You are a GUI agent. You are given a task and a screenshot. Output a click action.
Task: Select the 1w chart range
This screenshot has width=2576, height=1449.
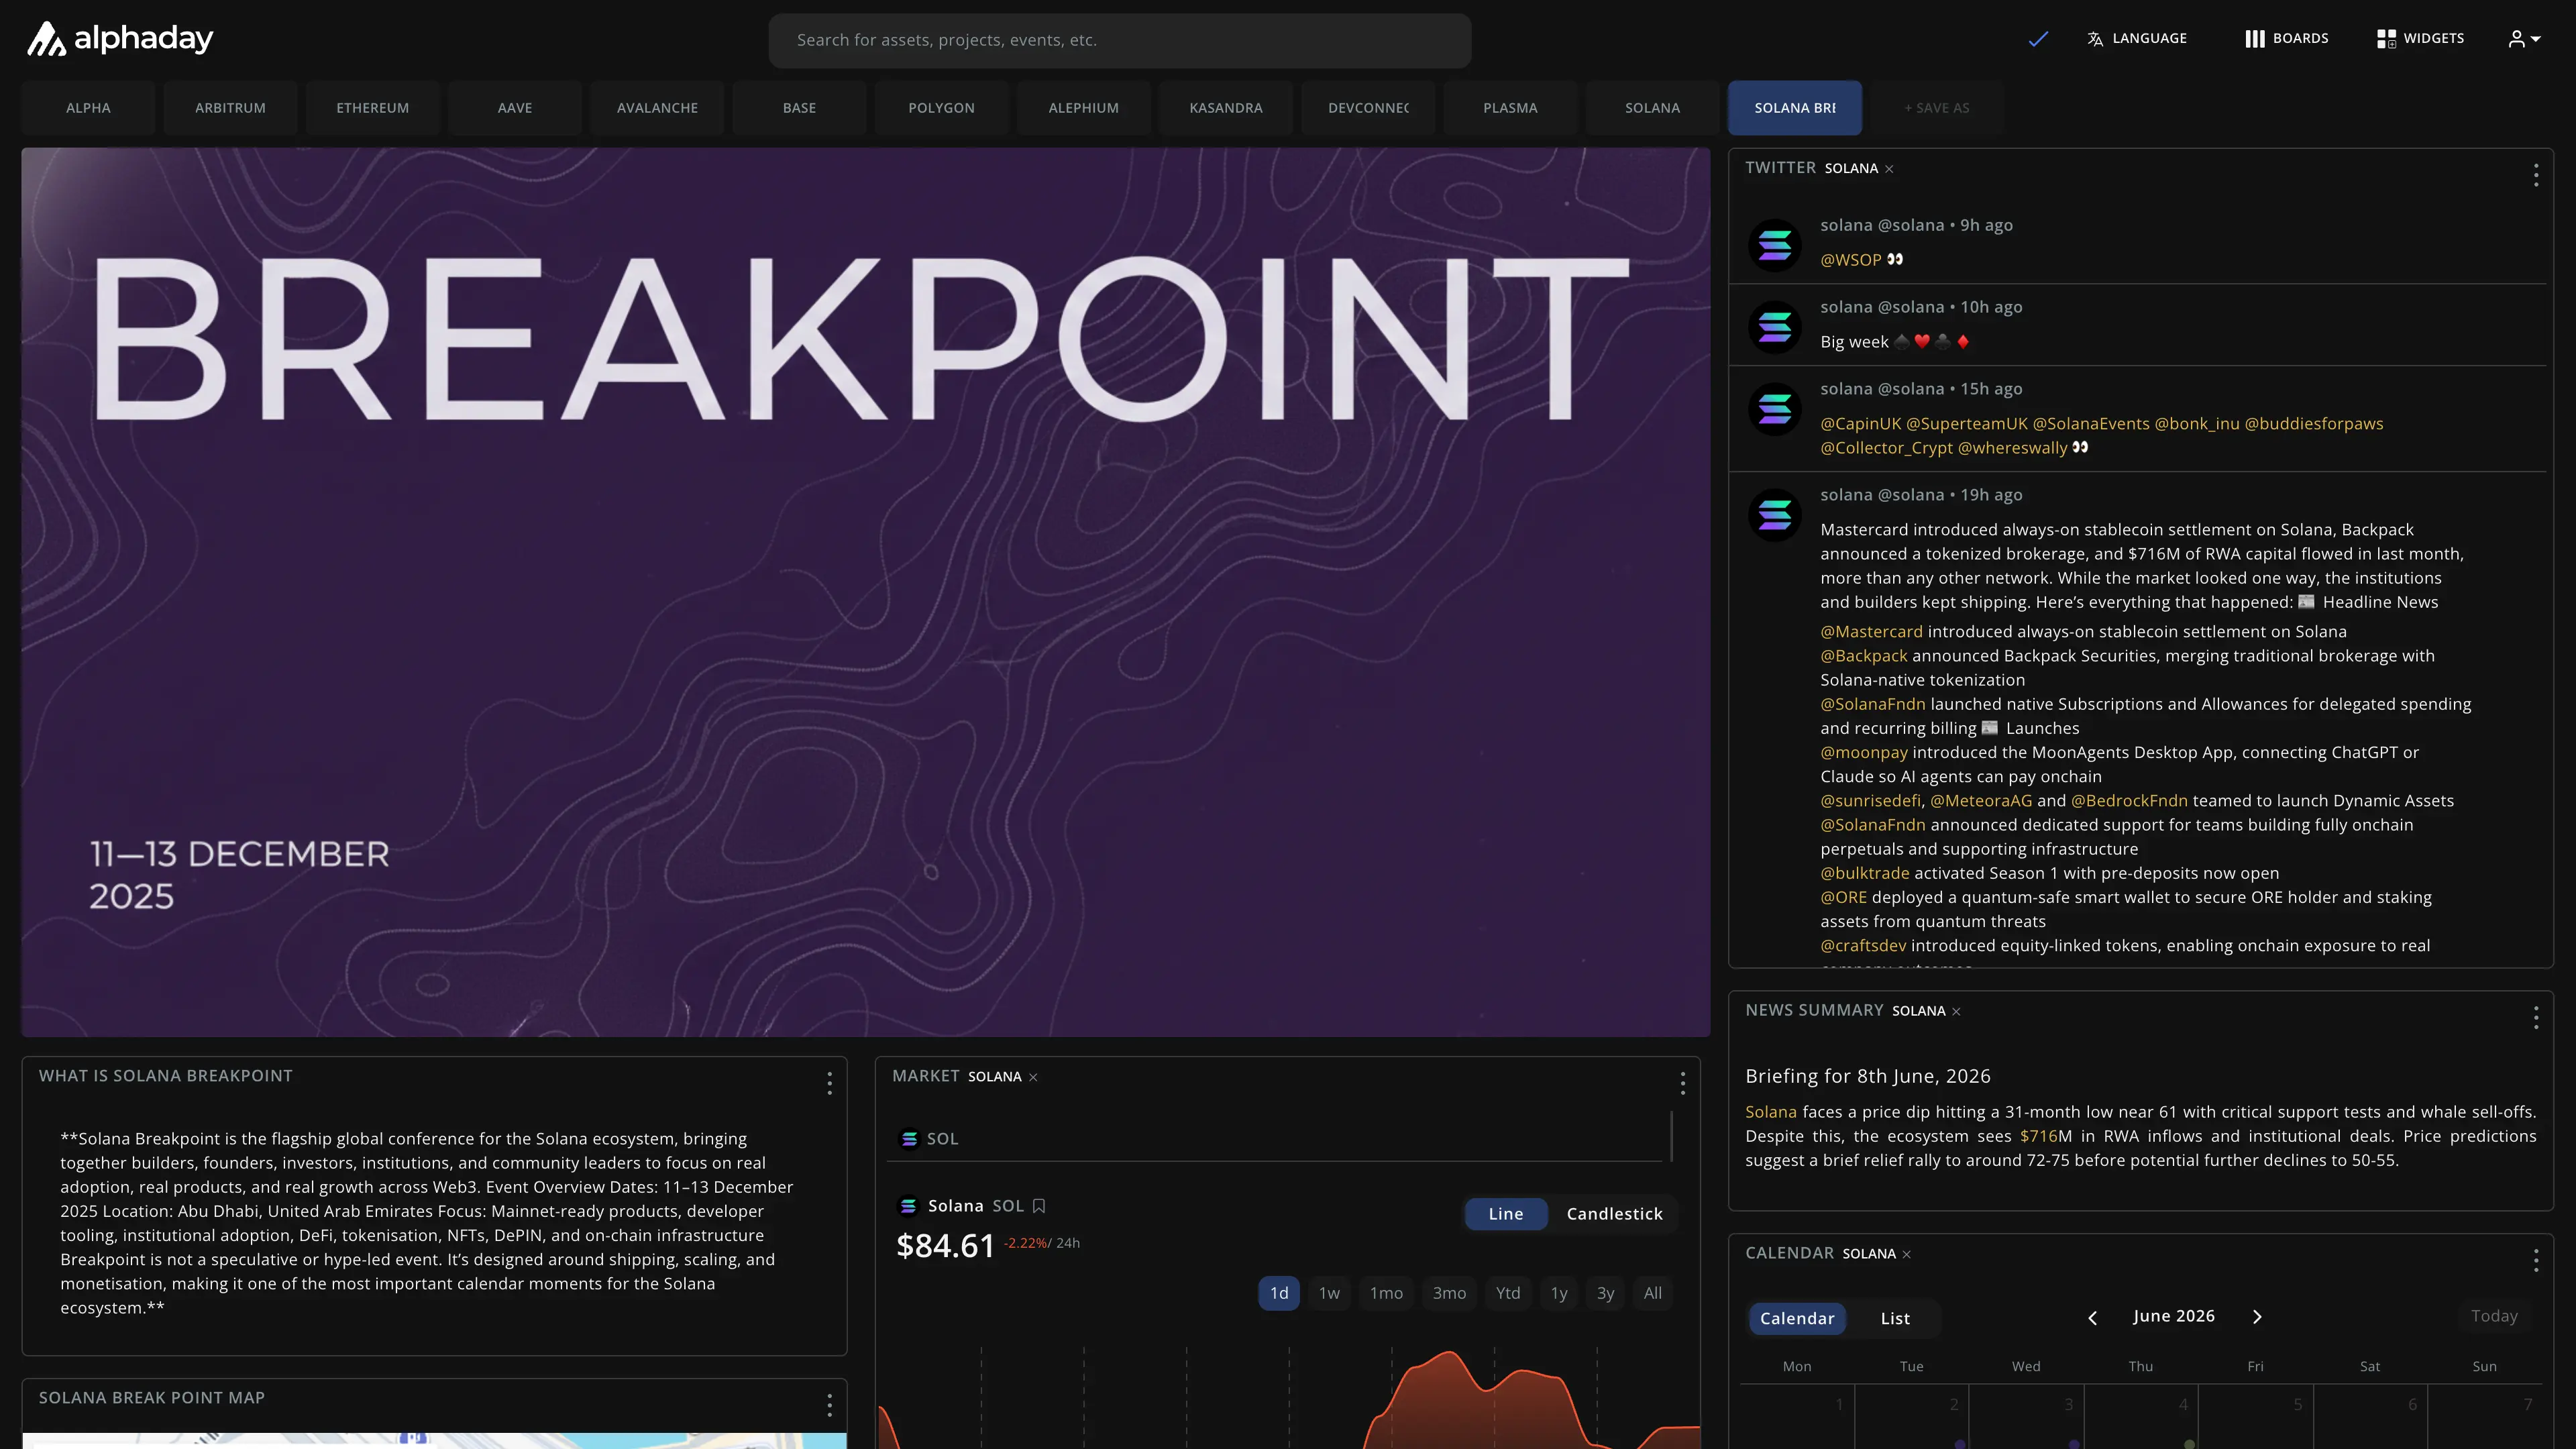1329,1293
